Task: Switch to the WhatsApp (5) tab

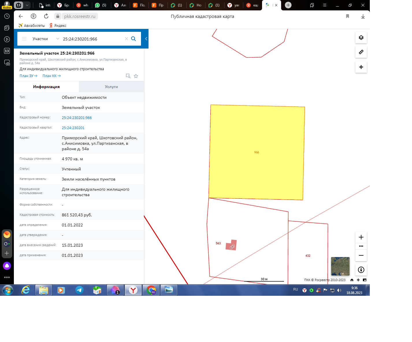Action: point(101,5)
